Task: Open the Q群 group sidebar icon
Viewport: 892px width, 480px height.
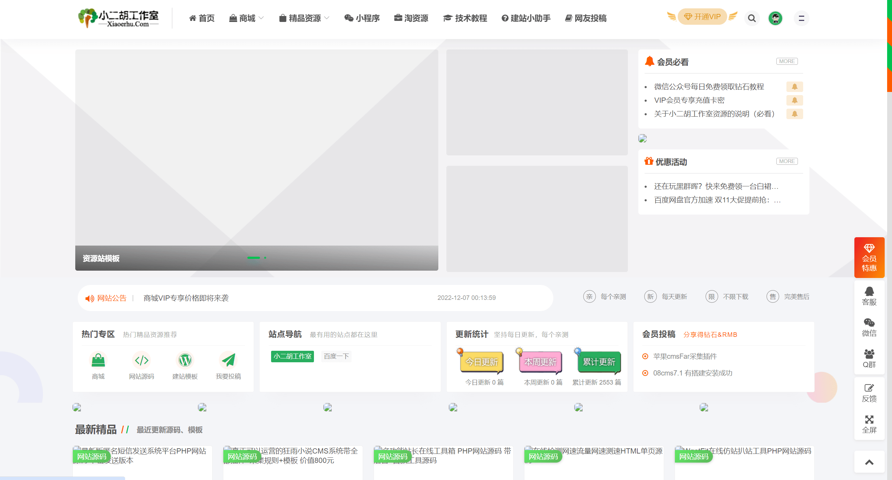Action: [x=869, y=358]
